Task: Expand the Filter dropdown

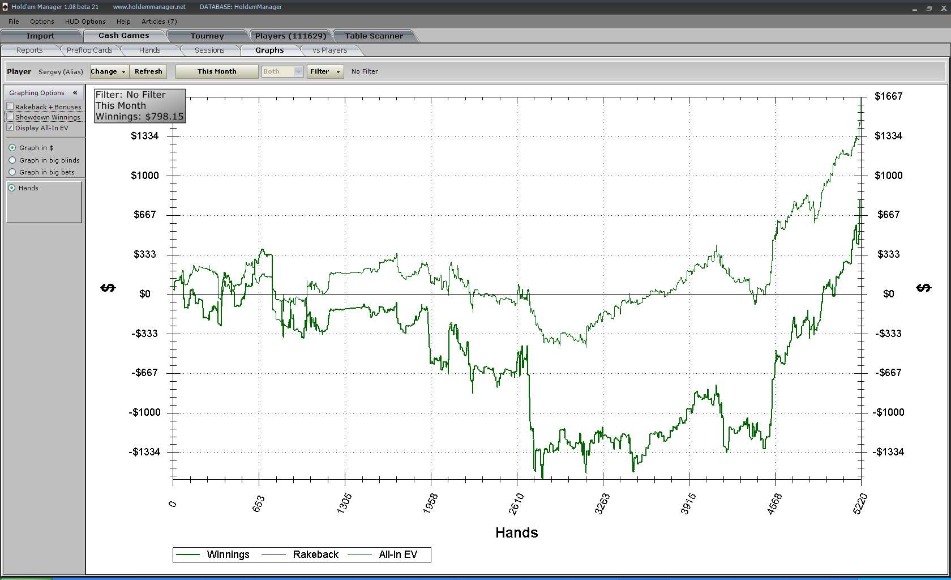Action: (325, 71)
